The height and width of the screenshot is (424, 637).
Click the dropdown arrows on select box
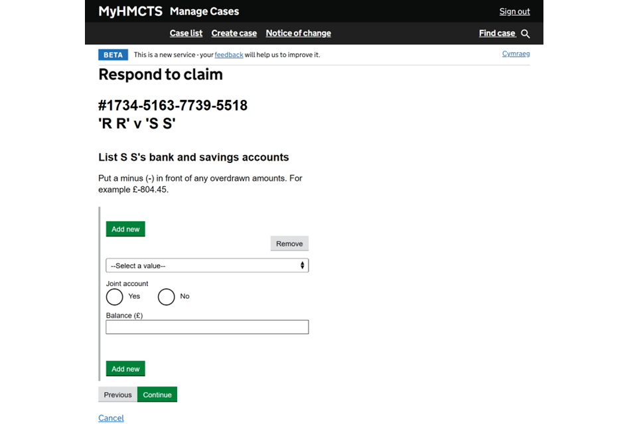point(302,266)
